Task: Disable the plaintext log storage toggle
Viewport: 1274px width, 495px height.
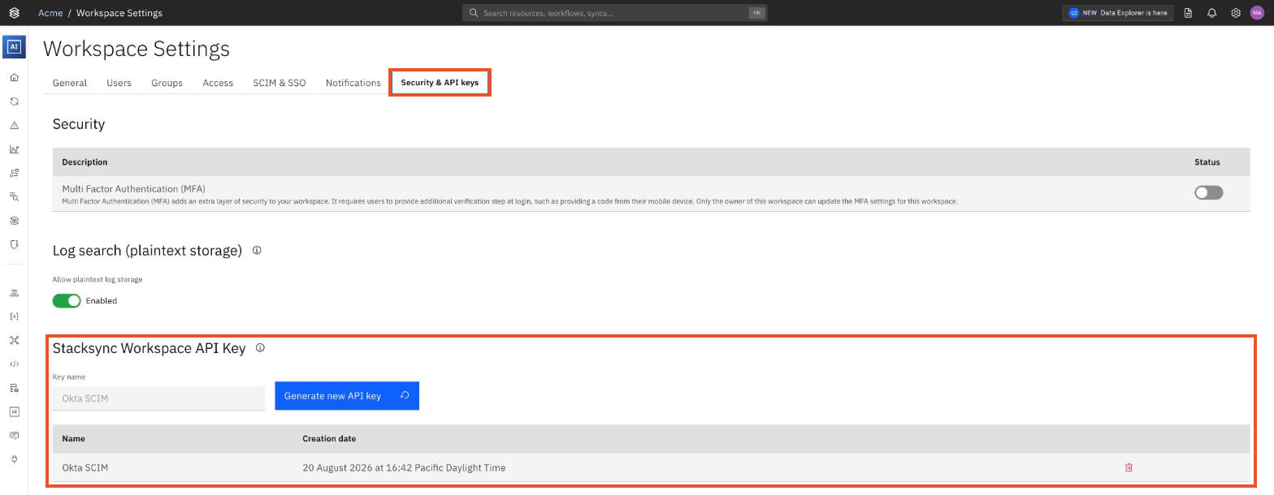Action: pyautogui.click(x=67, y=300)
